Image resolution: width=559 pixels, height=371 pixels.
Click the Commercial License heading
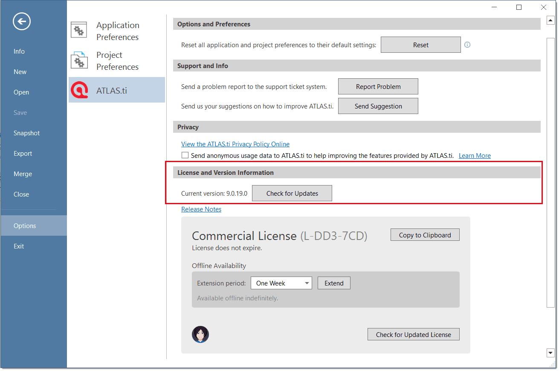pos(244,236)
